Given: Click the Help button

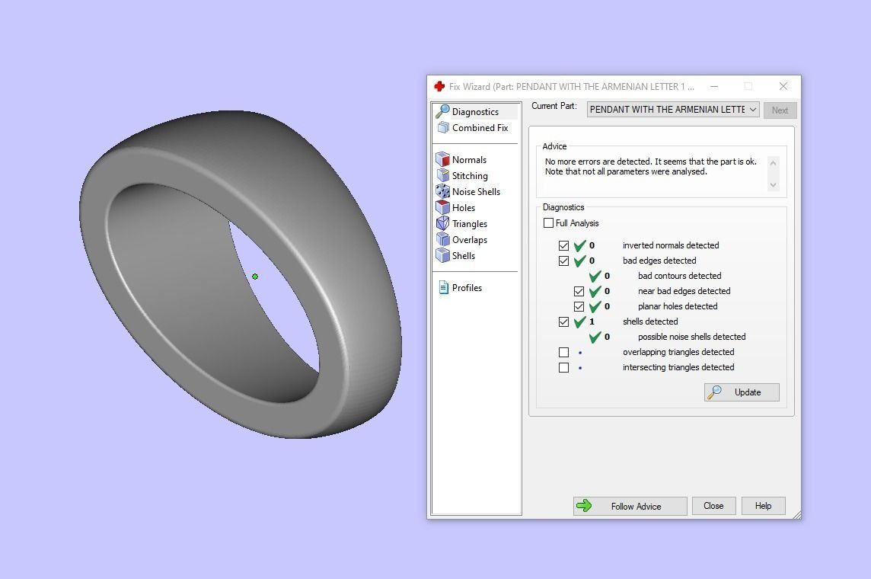Looking at the screenshot, I should [763, 506].
